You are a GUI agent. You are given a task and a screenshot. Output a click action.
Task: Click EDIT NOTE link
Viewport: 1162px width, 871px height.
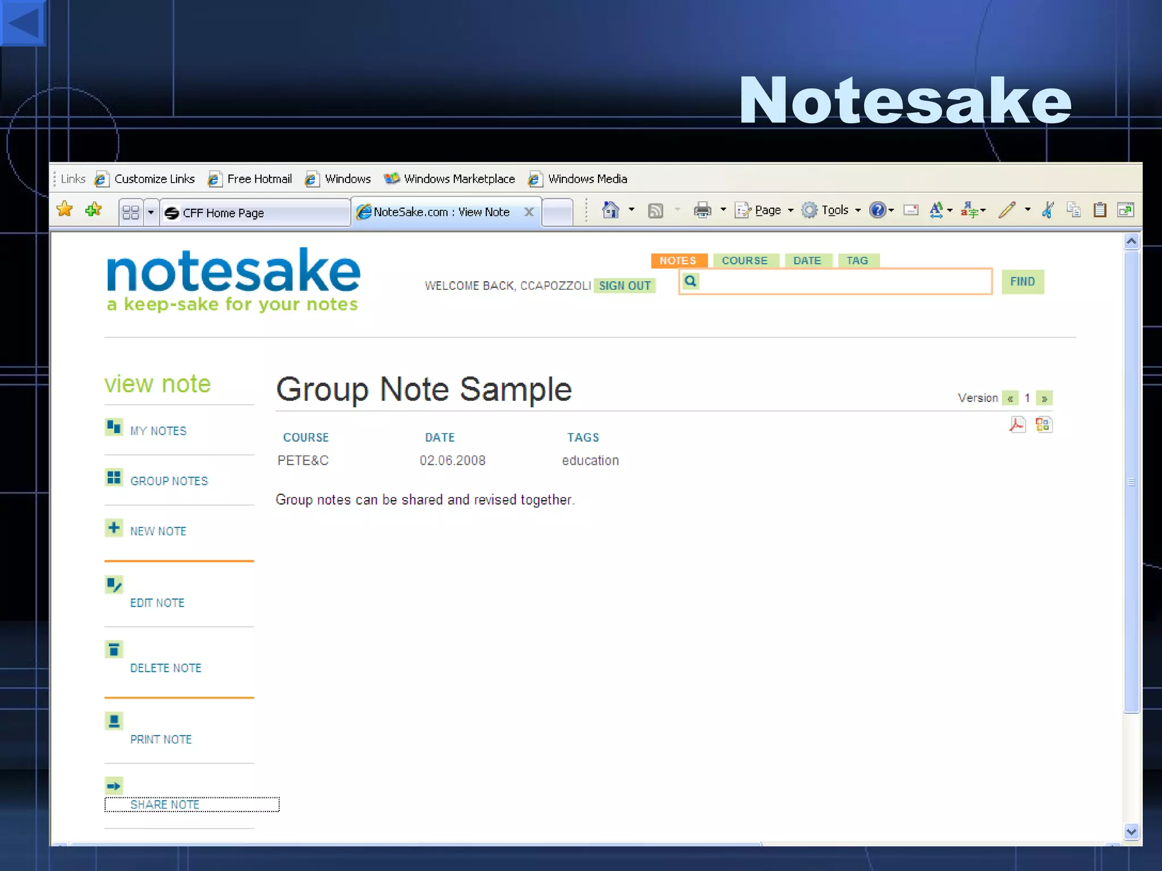(157, 603)
